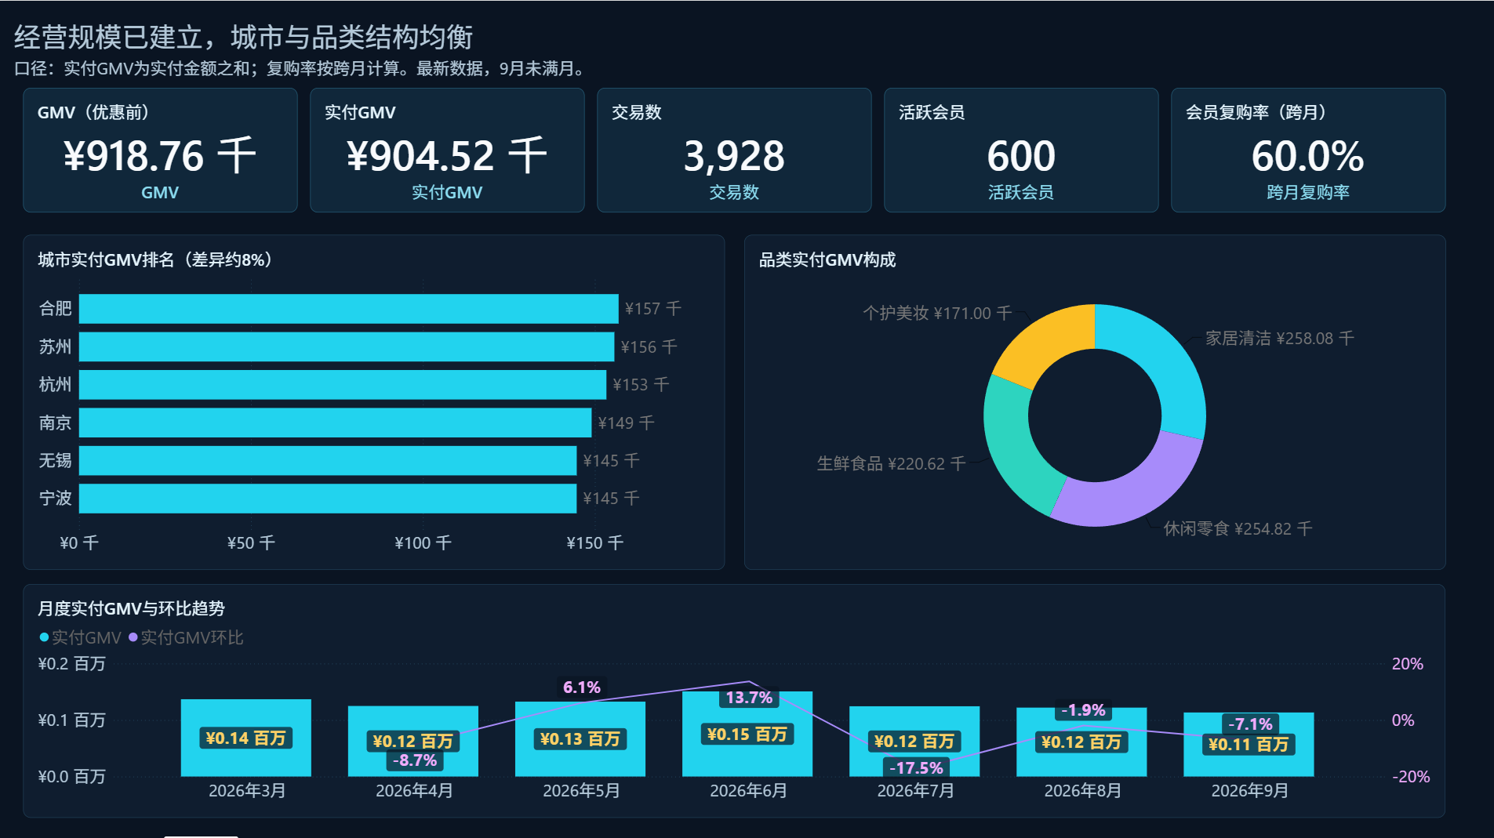Click the label 休闲零食 ¥254.82 千
Viewport: 1494px width, 838px height.
1238,528
